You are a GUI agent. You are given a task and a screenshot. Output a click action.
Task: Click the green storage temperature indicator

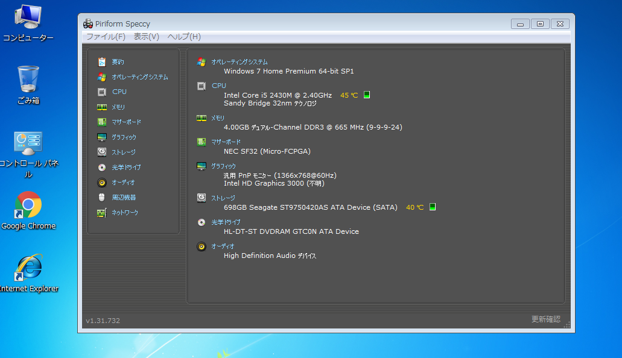point(433,207)
